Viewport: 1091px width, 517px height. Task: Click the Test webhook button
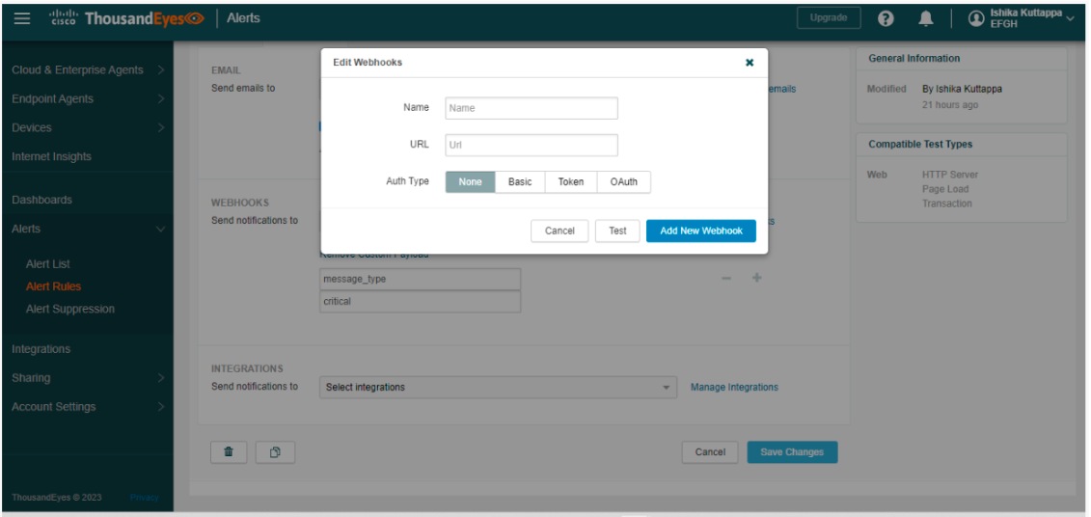tap(618, 231)
